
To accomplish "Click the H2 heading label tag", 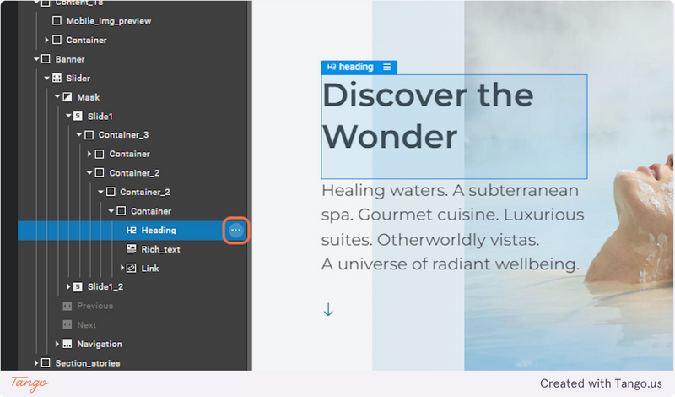I will [350, 67].
